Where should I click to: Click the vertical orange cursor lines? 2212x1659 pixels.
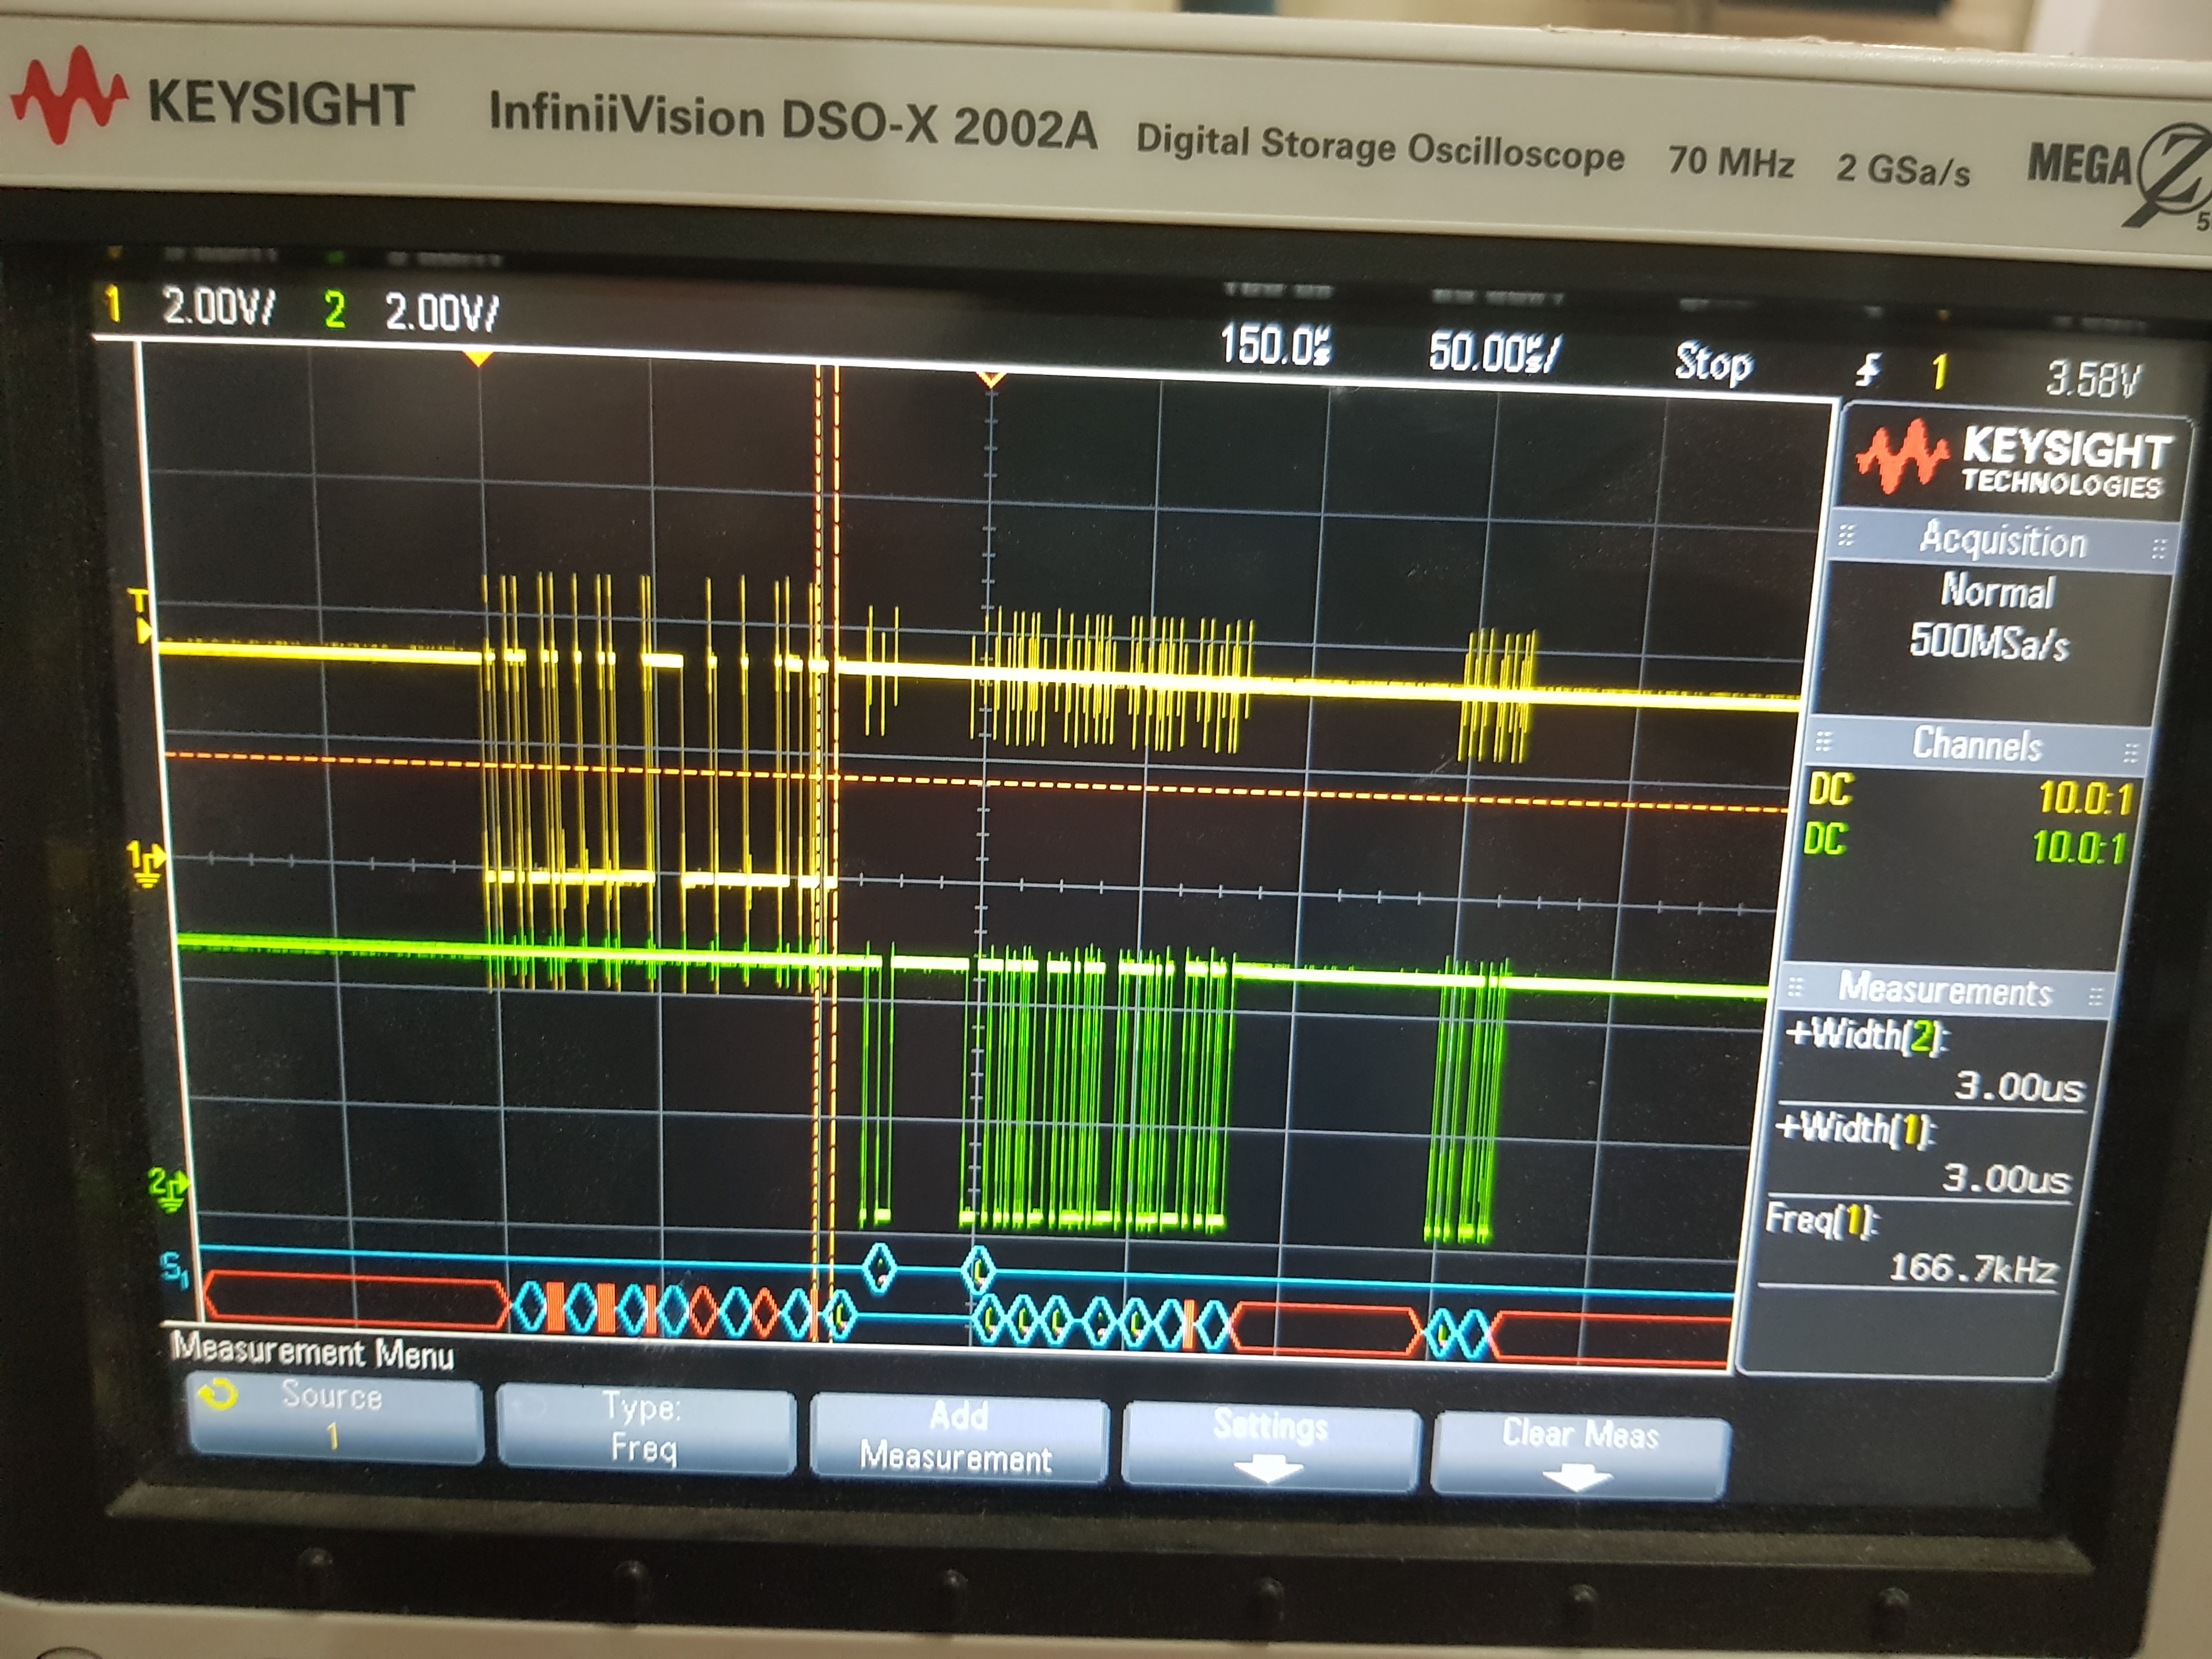[x=827, y=850]
